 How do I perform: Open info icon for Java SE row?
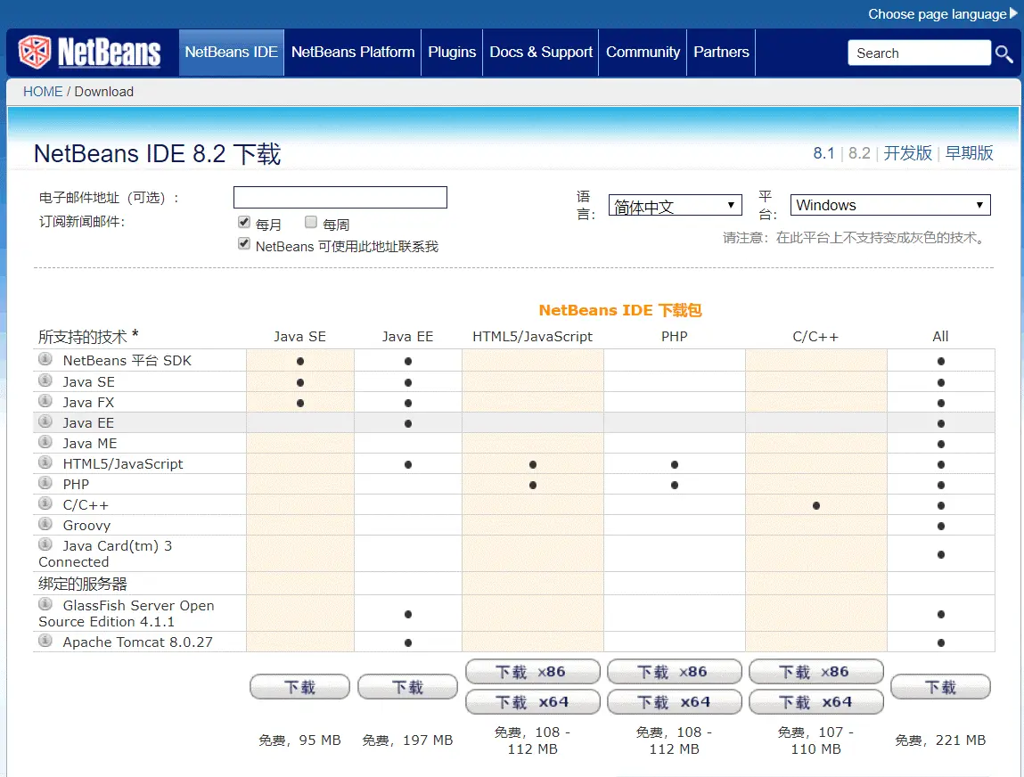(x=45, y=380)
